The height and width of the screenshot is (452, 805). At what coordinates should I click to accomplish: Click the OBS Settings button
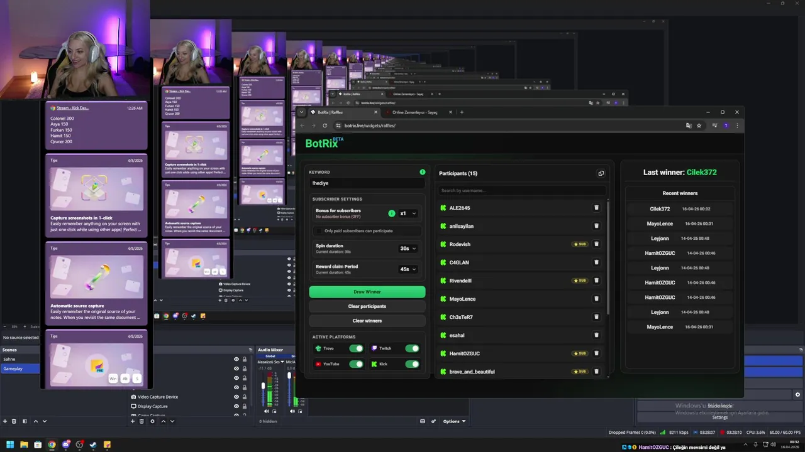coord(720,417)
